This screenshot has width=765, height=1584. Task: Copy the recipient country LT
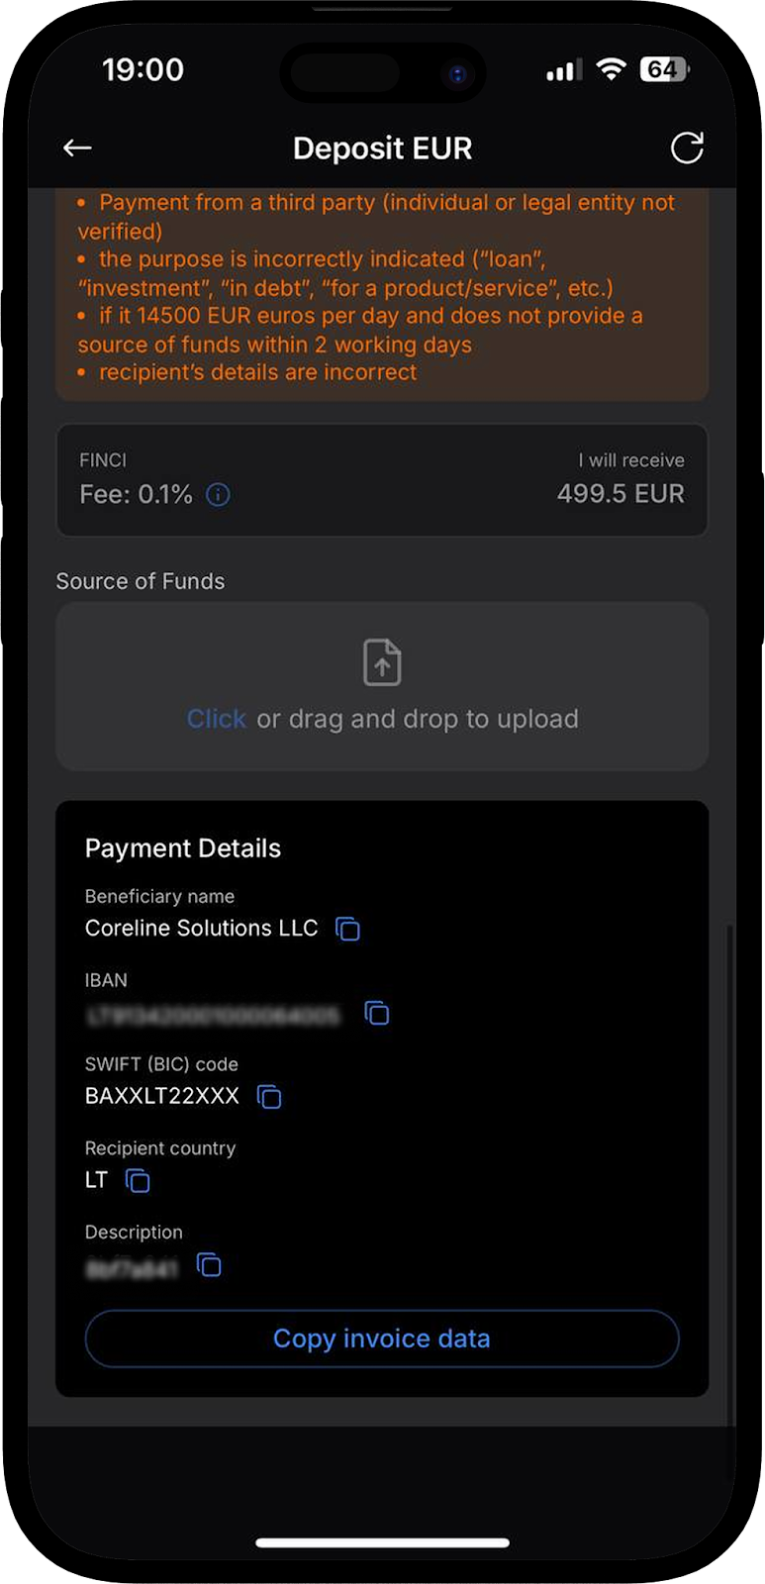[138, 1180]
